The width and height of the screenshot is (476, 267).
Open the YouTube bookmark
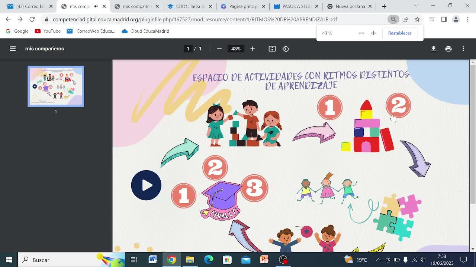tap(48, 31)
